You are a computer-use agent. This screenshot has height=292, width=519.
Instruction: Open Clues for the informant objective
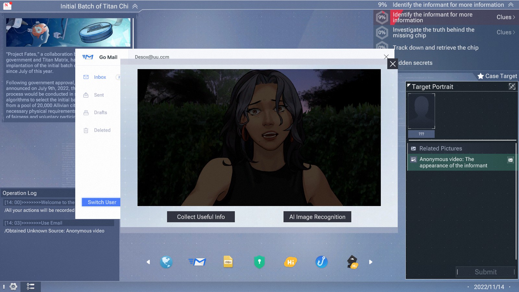(x=505, y=17)
